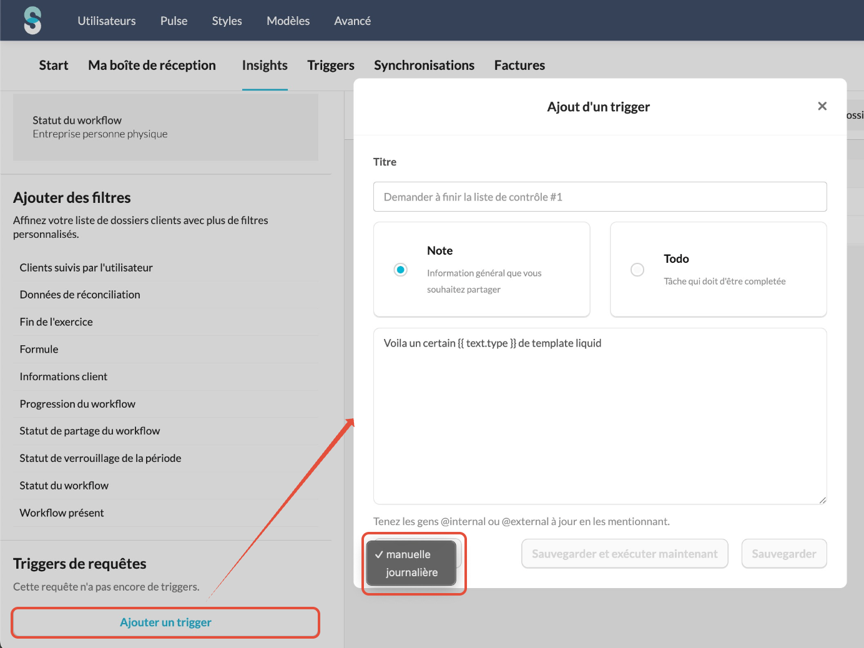
Task: Switch to the Start tab
Action: 54,65
